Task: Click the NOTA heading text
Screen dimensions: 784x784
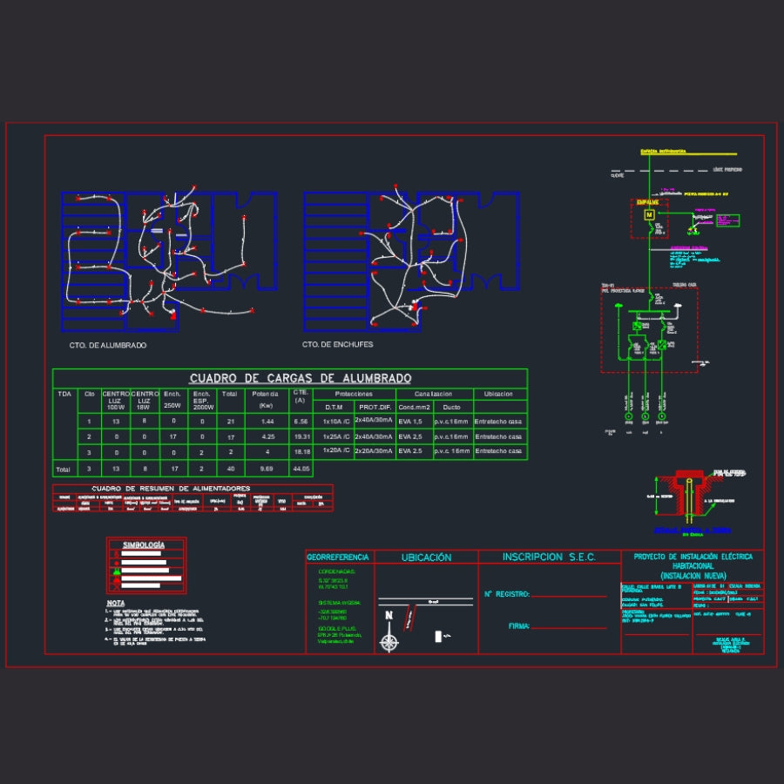Action: pos(116,603)
